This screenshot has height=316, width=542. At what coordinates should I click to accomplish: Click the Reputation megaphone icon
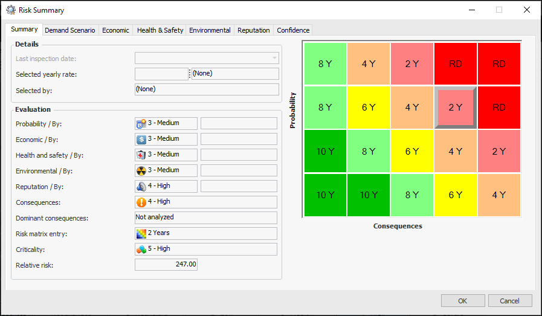coord(141,186)
